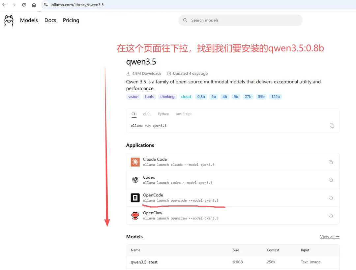The image size is (356, 270).
Task: Click the OpenClaw app icon
Action: pos(135,216)
